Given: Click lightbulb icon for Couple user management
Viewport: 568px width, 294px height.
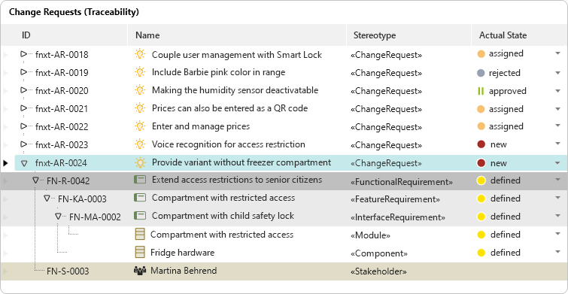Looking at the screenshot, I should coord(140,54).
